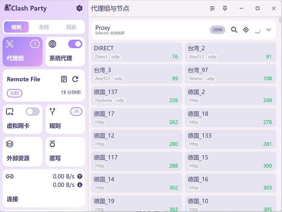This screenshot has width=282, height=212.
Task: Click the badge showing 3 in 代理组 card
Action: [35, 44]
